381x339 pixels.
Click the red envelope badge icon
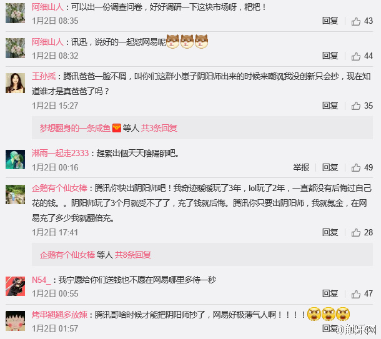pyautogui.click(x=117, y=128)
